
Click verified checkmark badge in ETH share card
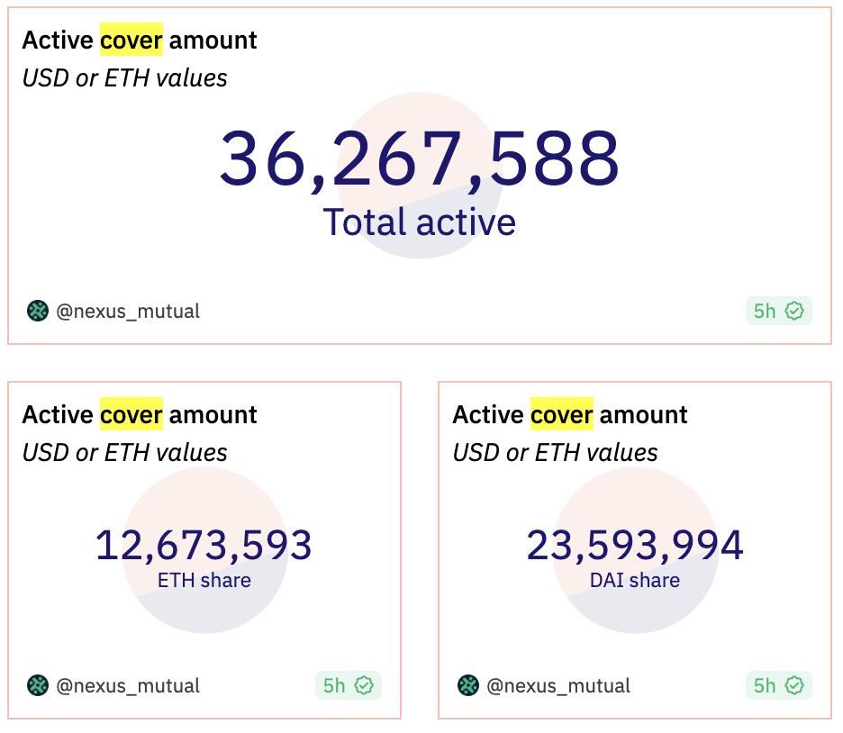point(364,685)
